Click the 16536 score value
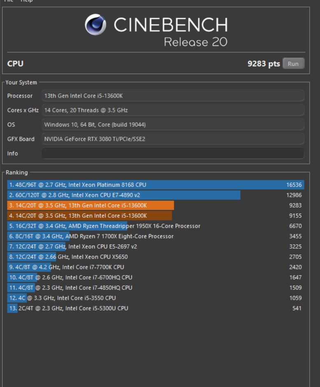Image resolution: width=320 pixels, height=387 pixels. click(x=294, y=185)
